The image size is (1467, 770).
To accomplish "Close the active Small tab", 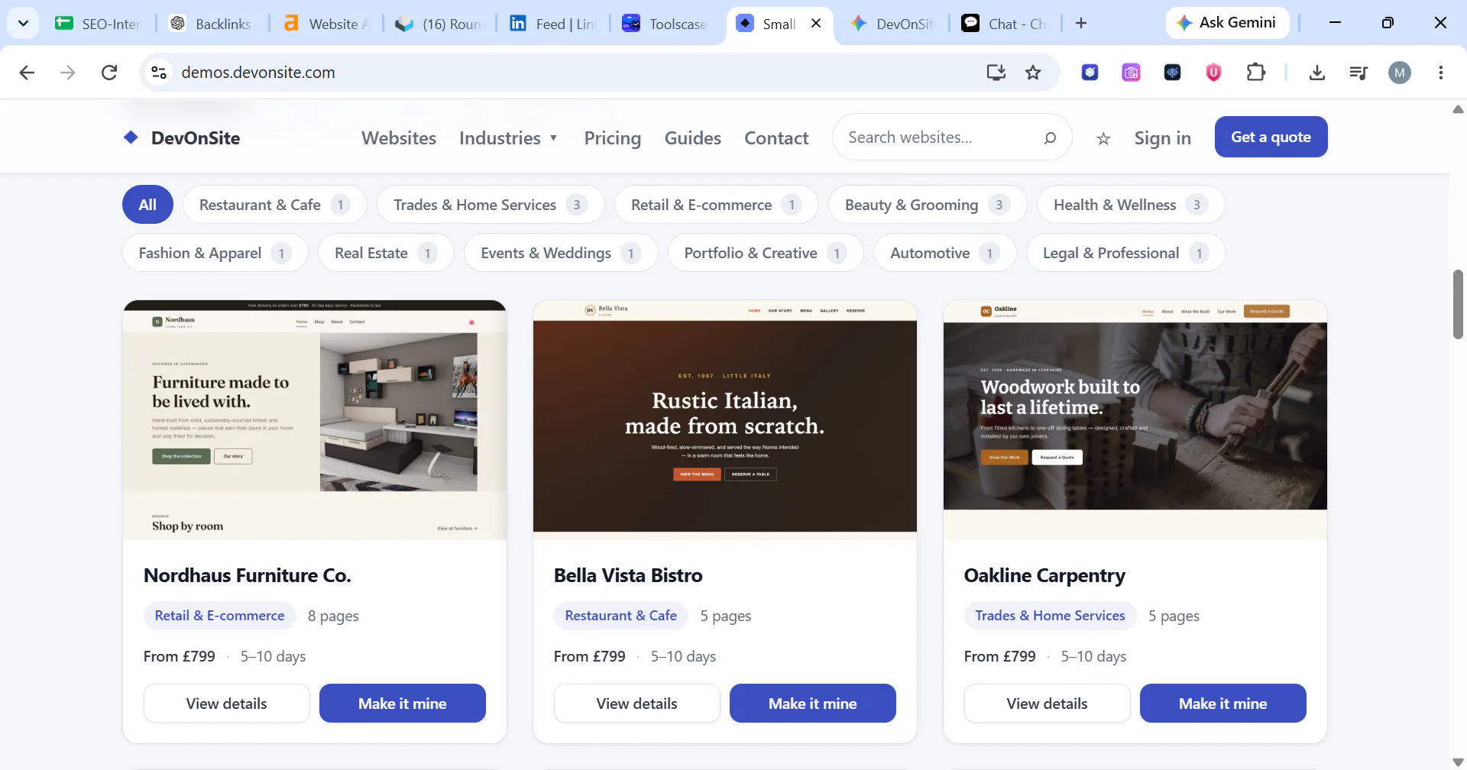I will [816, 24].
